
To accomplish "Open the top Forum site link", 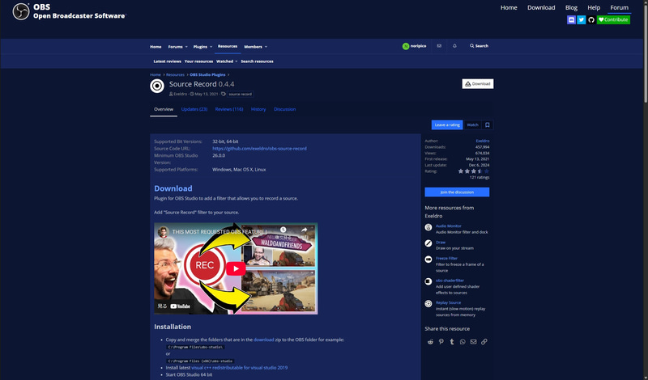I will point(619,7).
